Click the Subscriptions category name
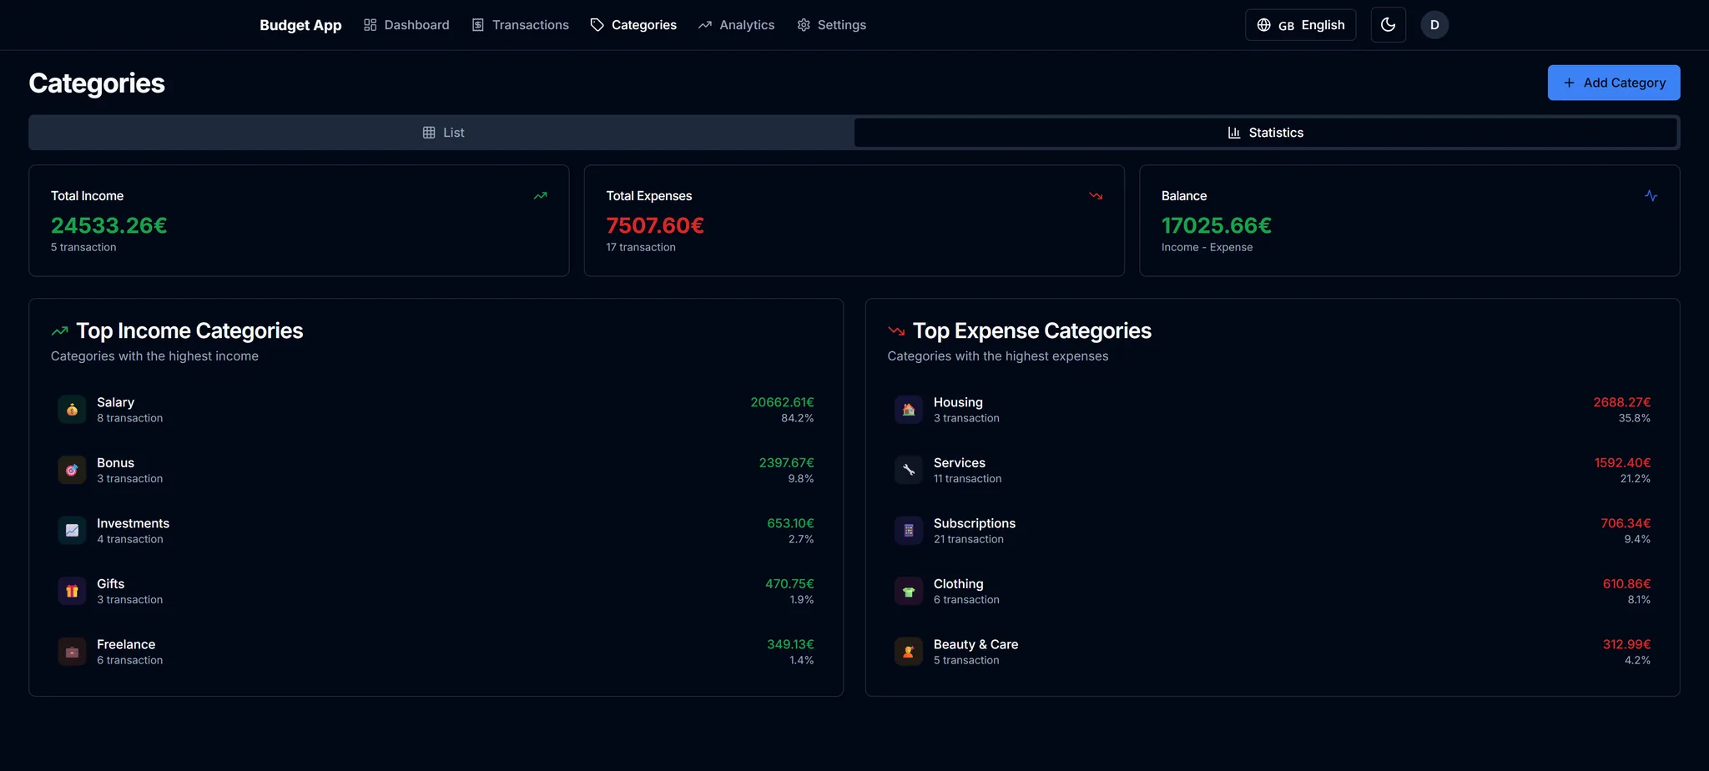The width and height of the screenshot is (1709, 771). pyautogui.click(x=975, y=523)
